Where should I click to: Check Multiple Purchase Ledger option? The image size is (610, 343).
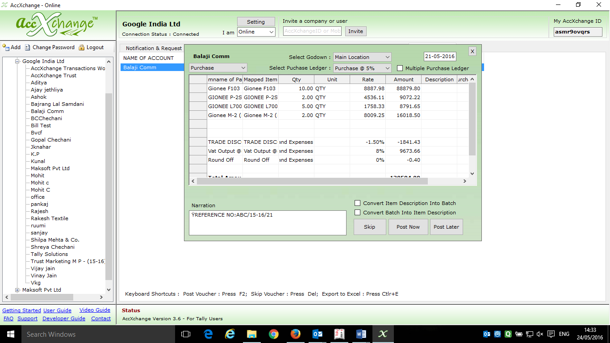pyautogui.click(x=400, y=68)
